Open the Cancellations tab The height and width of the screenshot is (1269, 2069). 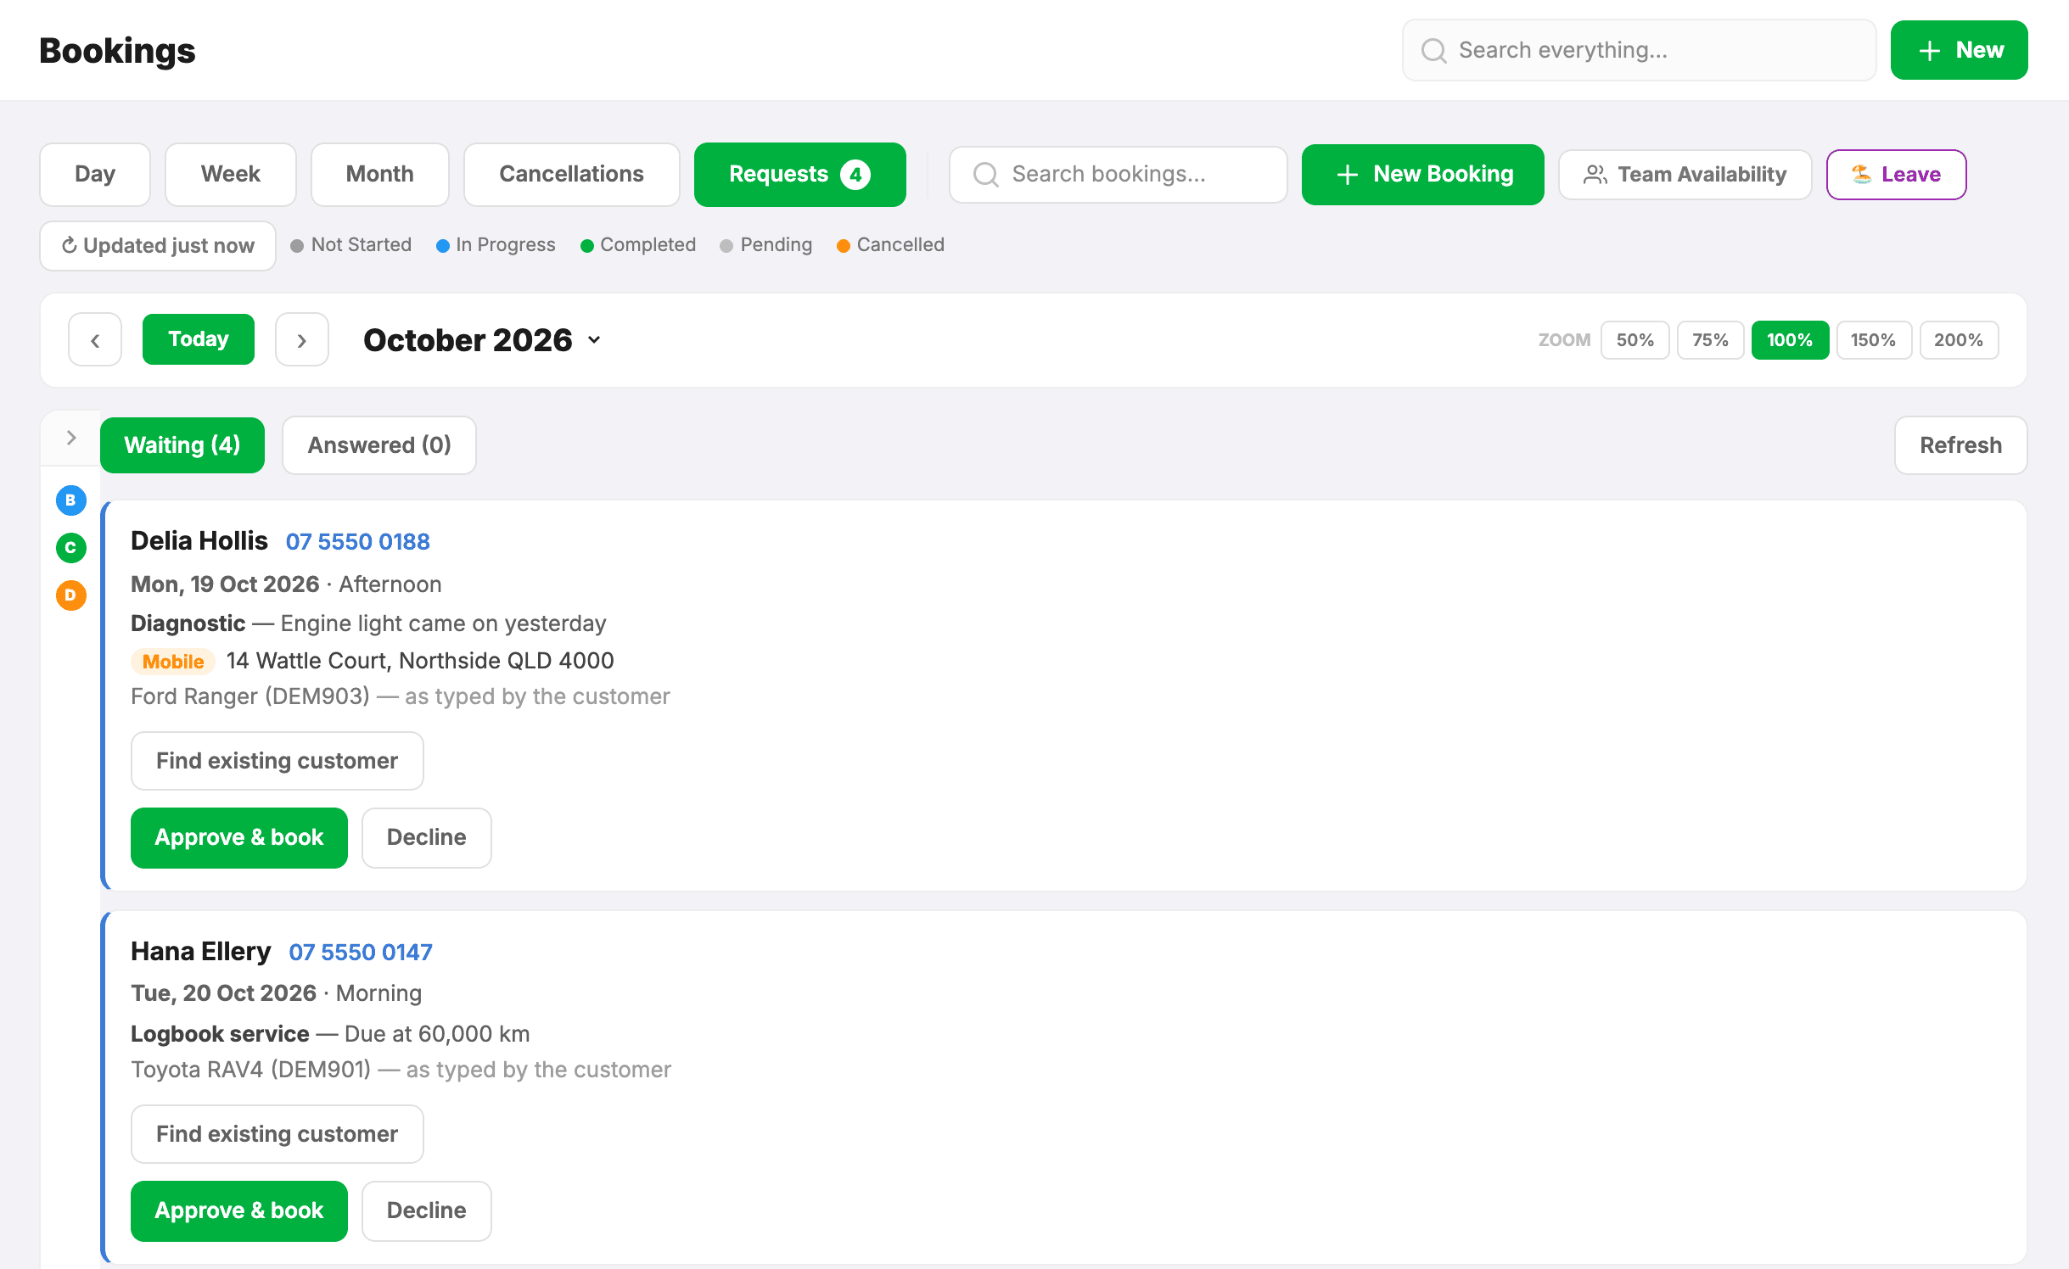tap(572, 175)
